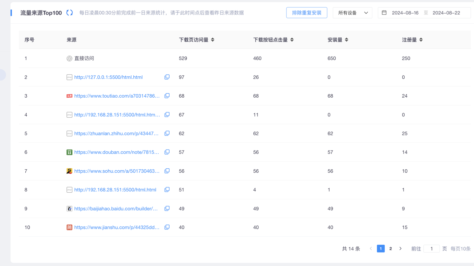Click the 直接访问 source text
The height and width of the screenshot is (266, 474).
pos(84,59)
